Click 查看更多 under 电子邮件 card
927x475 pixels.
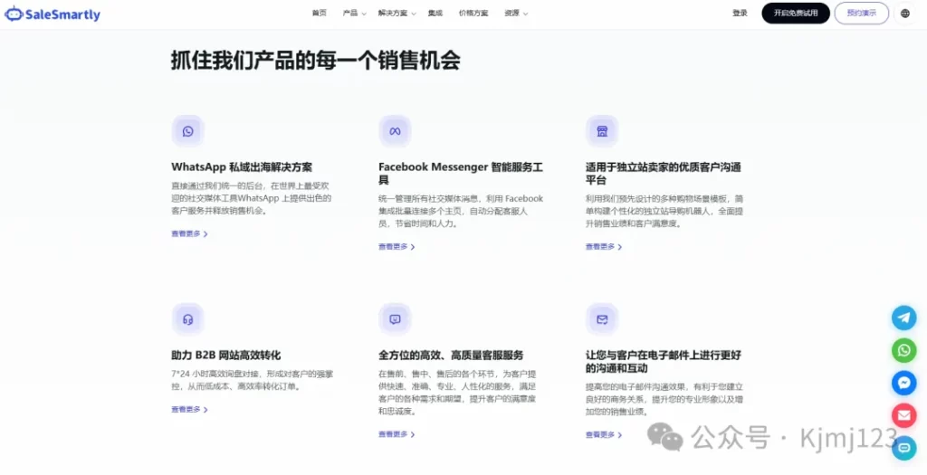click(604, 435)
